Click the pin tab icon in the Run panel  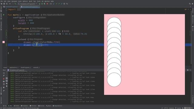point(4,91)
